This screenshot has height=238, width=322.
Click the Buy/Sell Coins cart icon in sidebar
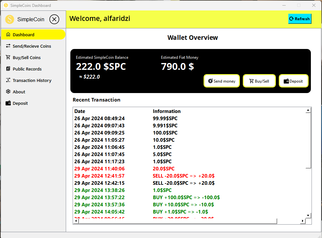tap(8, 57)
